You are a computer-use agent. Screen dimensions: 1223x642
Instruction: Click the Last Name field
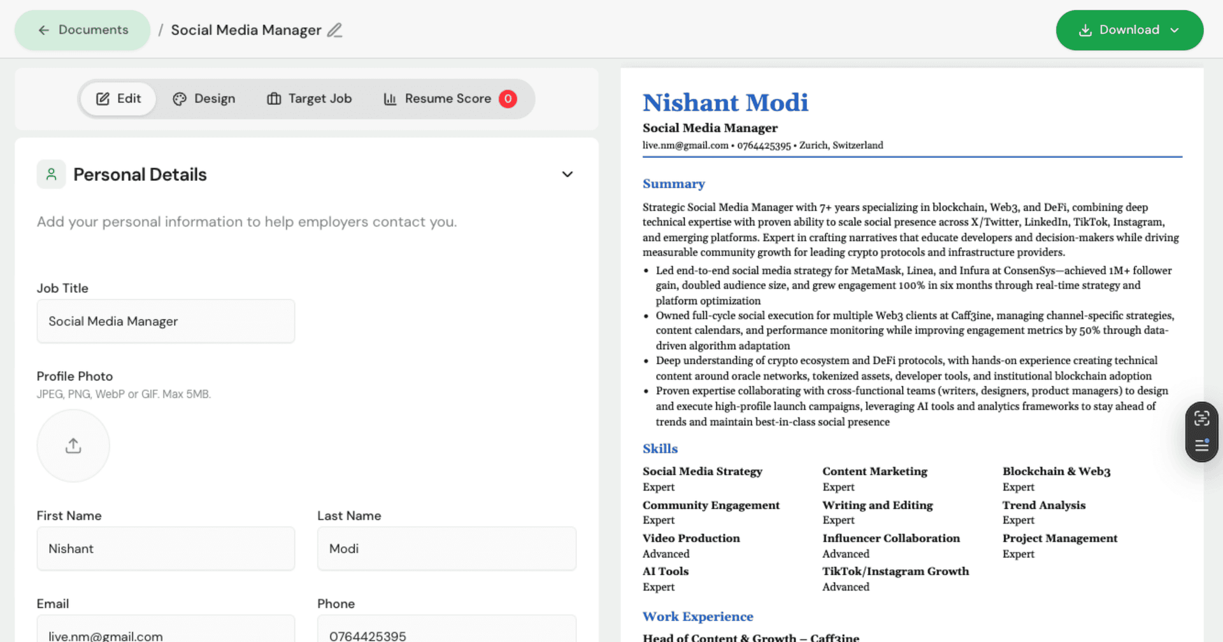(447, 548)
